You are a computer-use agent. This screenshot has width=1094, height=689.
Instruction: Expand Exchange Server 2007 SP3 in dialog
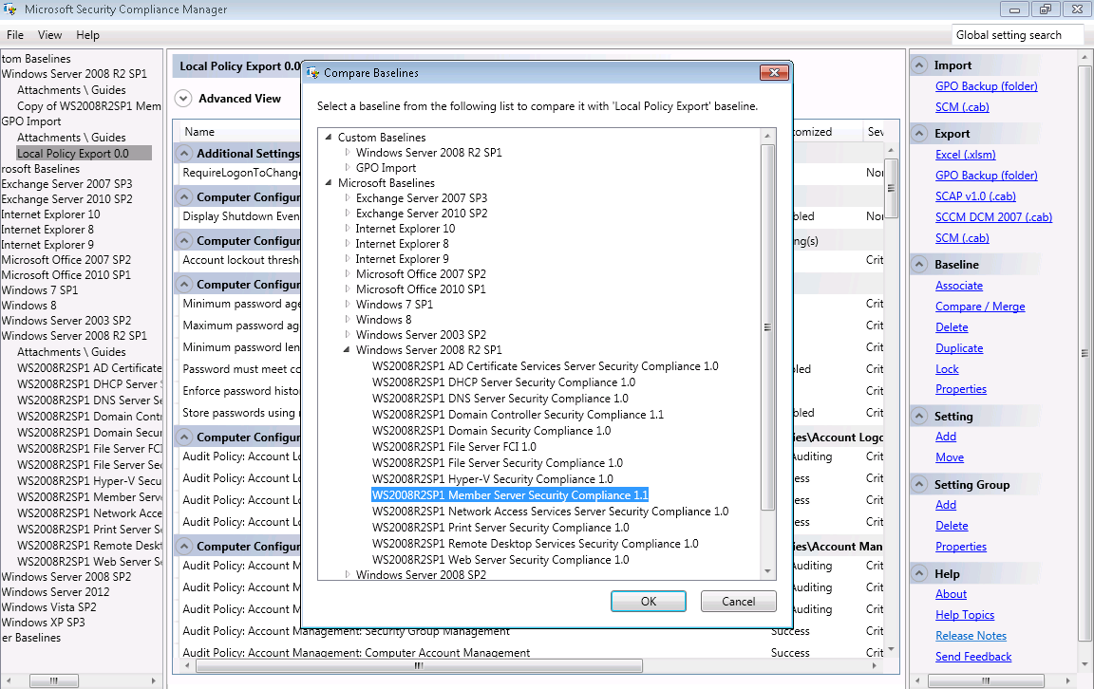click(348, 198)
